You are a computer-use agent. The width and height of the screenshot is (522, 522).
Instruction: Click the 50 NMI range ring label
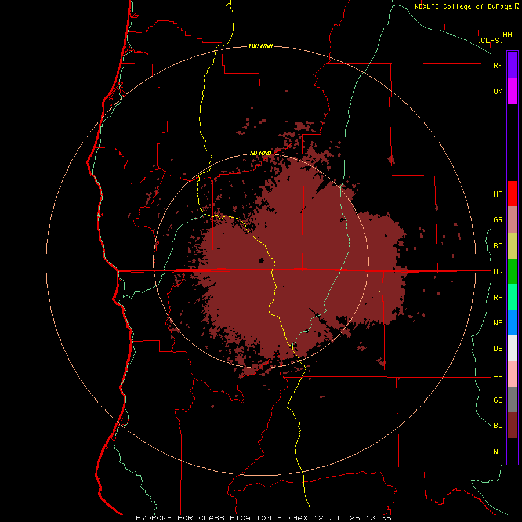point(260,153)
